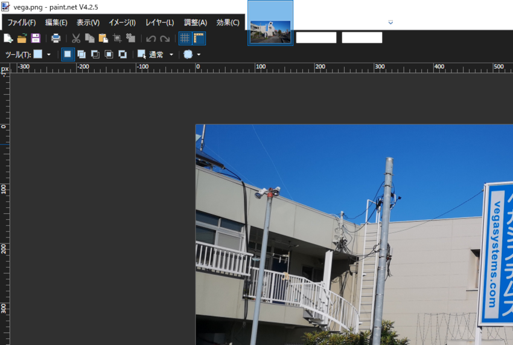Select Subtract (exclude) selection mode
Screen dimensions: 513x345
pyautogui.click(x=95, y=54)
